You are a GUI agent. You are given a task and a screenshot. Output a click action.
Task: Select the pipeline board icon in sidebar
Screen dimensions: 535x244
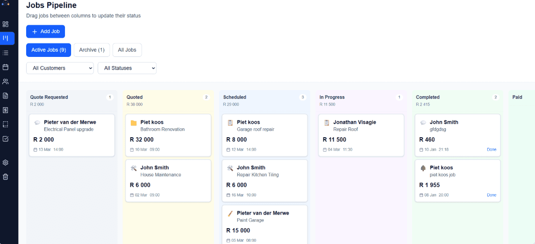click(6, 38)
